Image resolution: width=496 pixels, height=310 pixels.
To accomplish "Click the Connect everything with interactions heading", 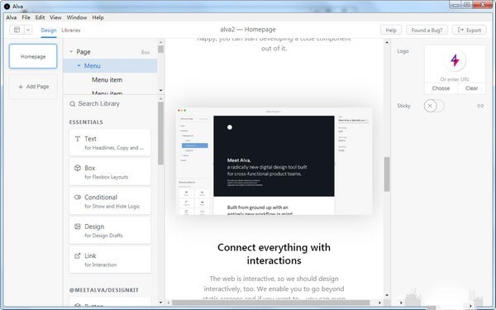I will click(x=274, y=254).
